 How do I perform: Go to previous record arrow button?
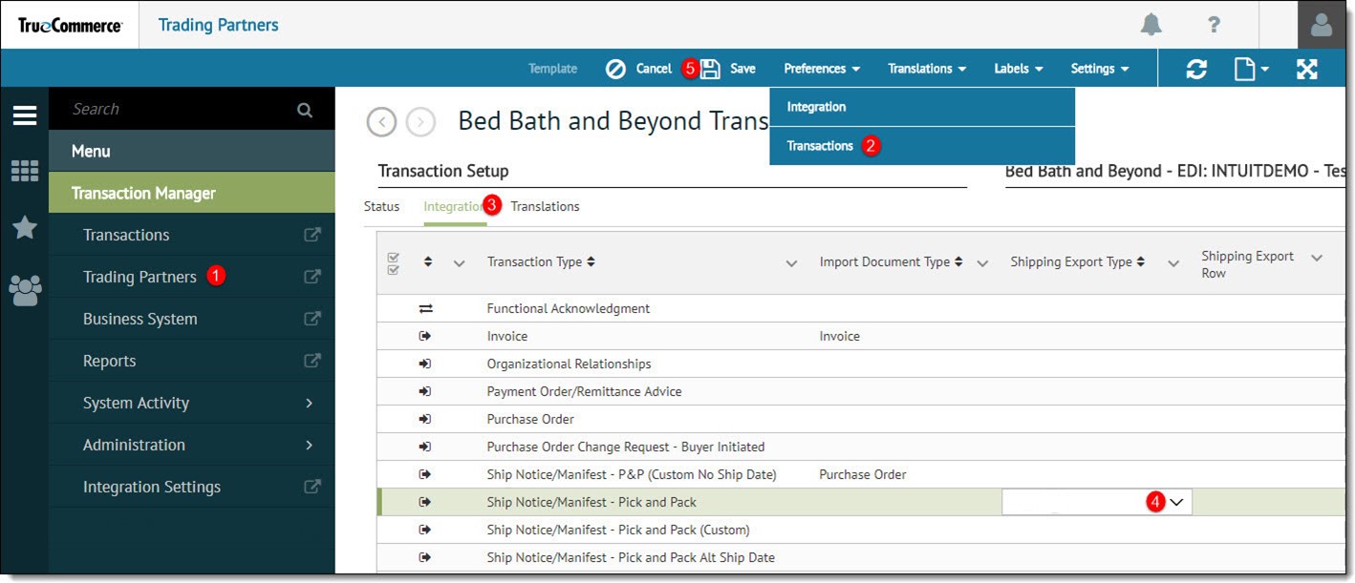[381, 122]
